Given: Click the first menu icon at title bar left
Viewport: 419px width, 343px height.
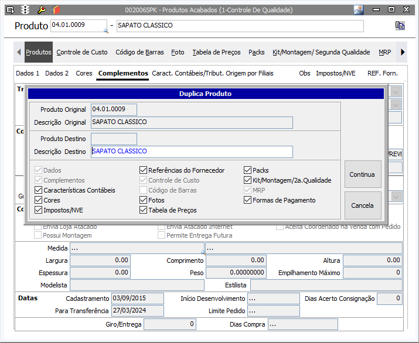Looking at the screenshot, I should [x=10, y=9].
